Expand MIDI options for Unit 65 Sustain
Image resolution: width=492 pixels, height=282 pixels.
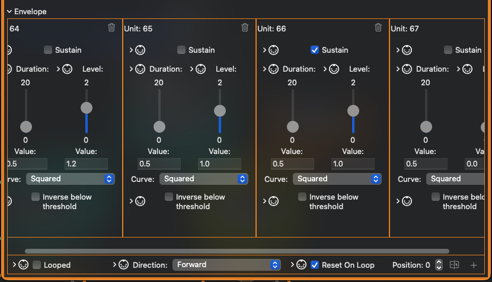click(x=131, y=50)
